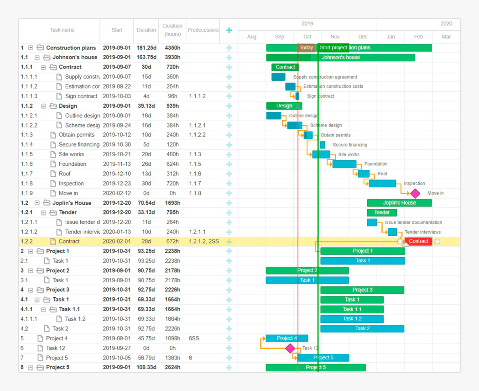Click plus icon on Design row
The image size is (479, 391).
(x=229, y=106)
